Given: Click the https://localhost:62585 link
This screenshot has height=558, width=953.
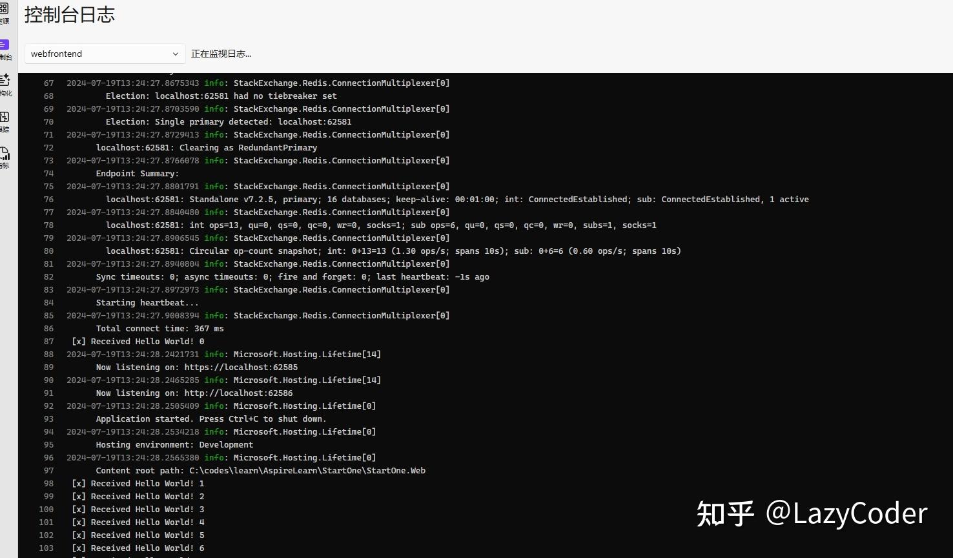Looking at the screenshot, I should [241, 367].
